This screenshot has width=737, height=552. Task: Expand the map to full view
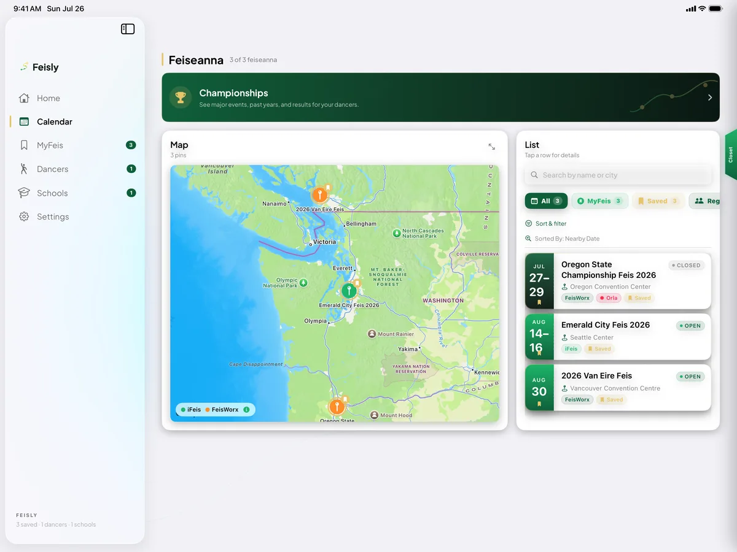[x=491, y=147]
